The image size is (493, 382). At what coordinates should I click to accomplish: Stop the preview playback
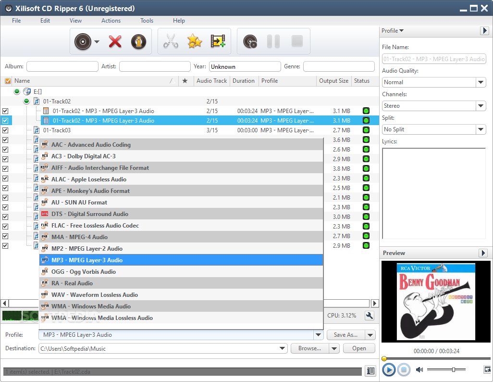pyautogui.click(x=404, y=369)
